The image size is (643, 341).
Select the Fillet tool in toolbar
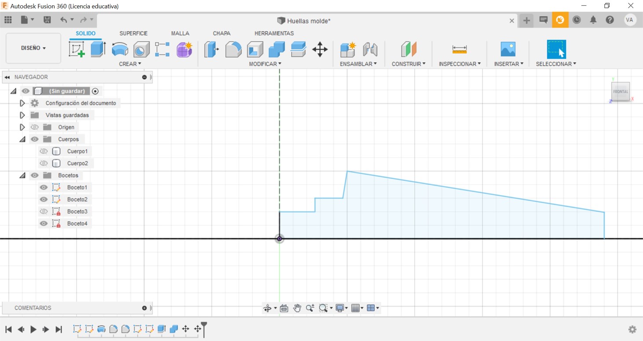(233, 49)
